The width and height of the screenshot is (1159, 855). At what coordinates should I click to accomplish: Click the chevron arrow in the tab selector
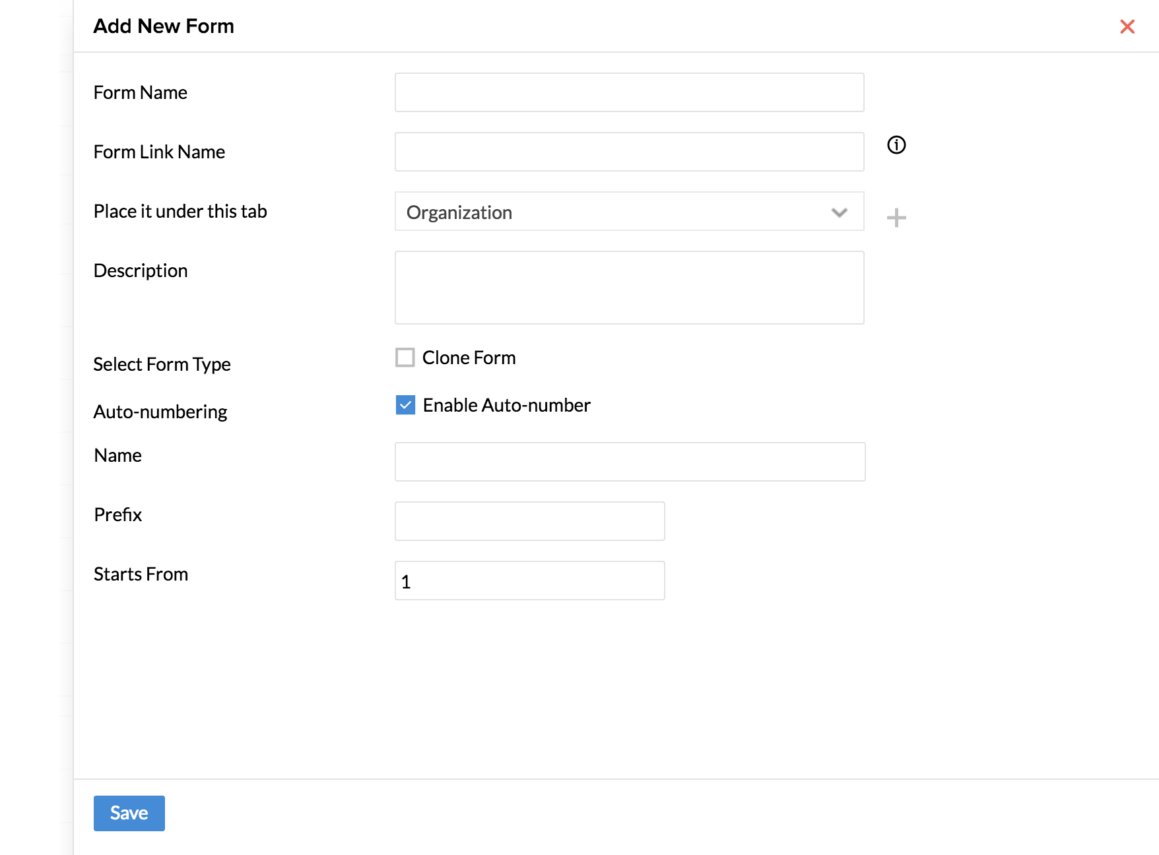(x=839, y=212)
